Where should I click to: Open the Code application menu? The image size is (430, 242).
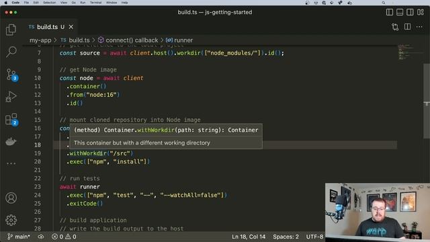(x=15, y=3)
